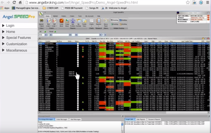
Task: Open the Order Book
Action: (x=61, y=22)
